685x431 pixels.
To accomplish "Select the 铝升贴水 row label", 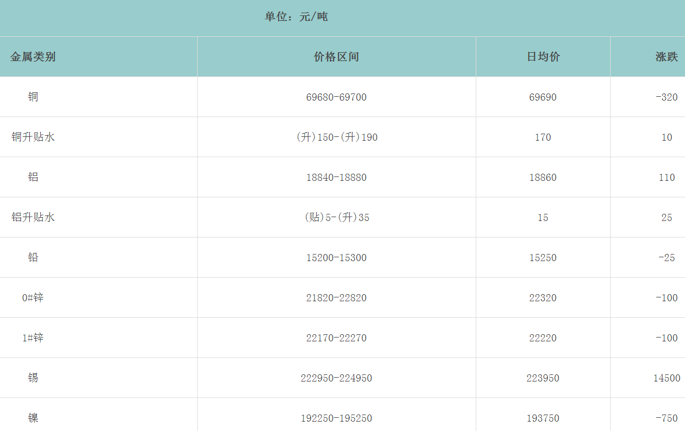I will click(33, 217).
